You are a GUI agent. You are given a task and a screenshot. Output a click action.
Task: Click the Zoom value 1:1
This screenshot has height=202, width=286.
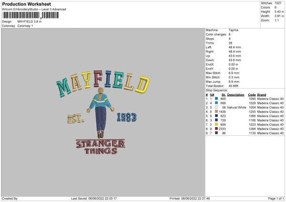click(276, 20)
